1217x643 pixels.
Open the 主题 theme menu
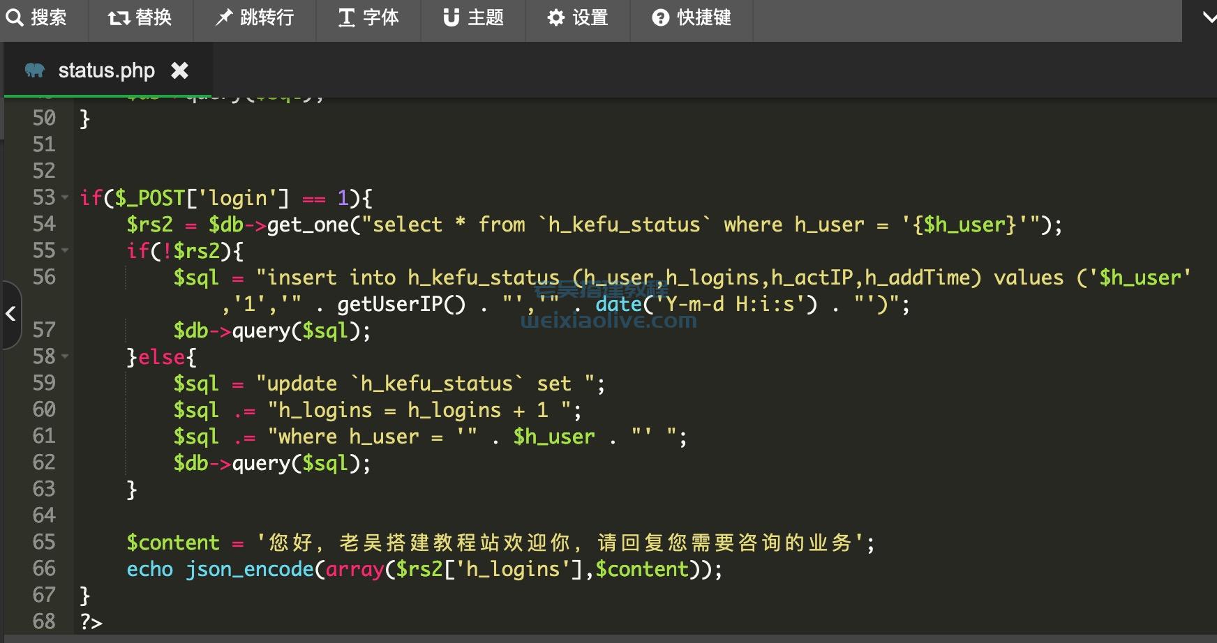click(473, 17)
